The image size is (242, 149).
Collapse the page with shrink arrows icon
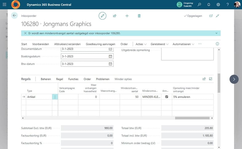coord(217,16)
